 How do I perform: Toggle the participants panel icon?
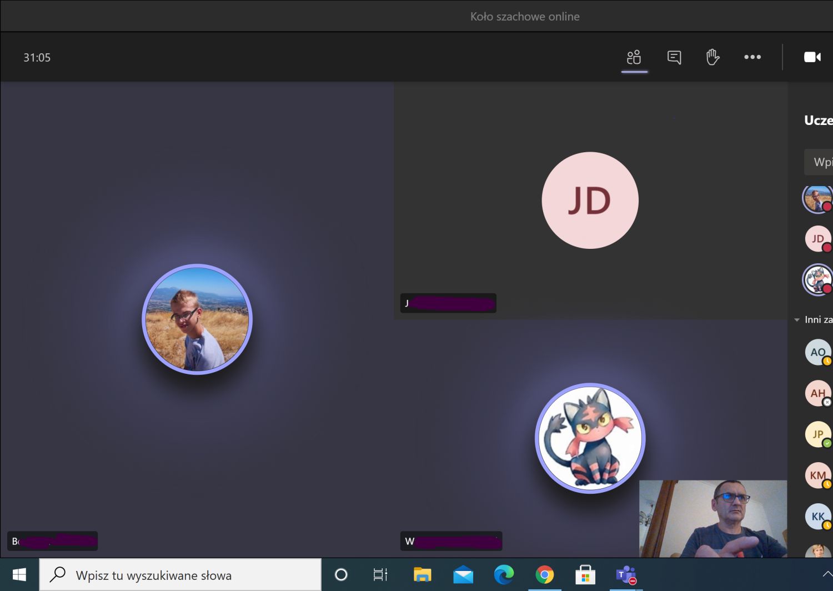pos(634,57)
